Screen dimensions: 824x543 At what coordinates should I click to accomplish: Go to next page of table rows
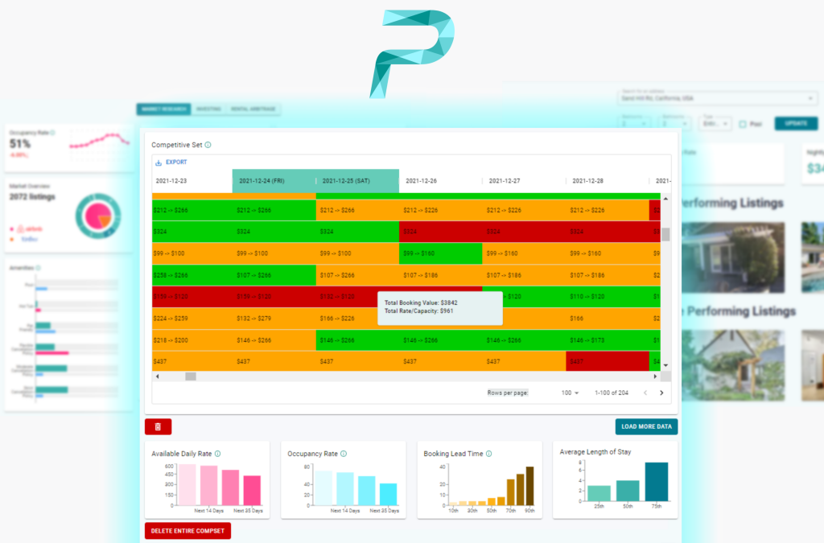click(661, 393)
